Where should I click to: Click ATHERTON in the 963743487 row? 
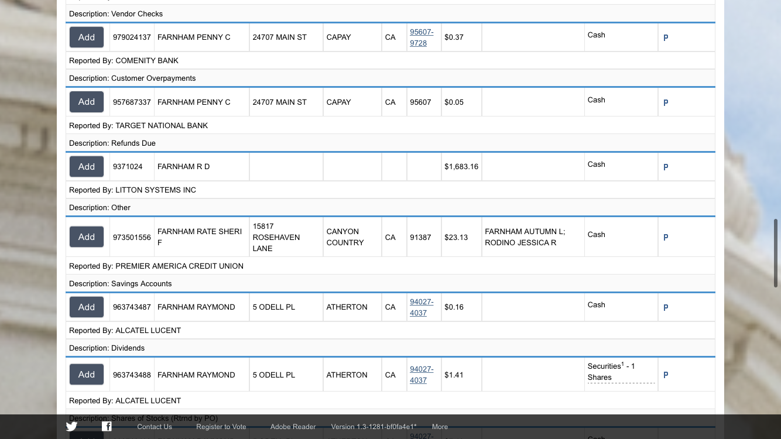click(x=347, y=307)
